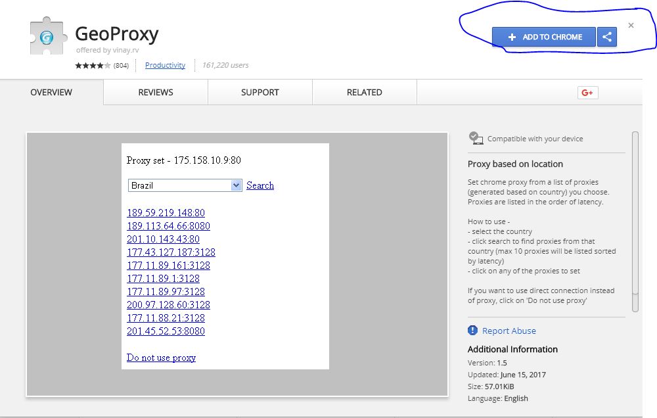This screenshot has height=418, width=657.
Task: Click the (804) ratings count
Action: click(x=121, y=66)
